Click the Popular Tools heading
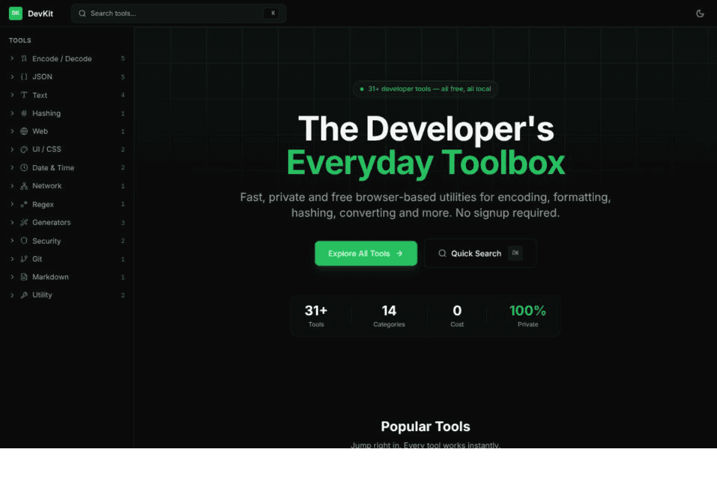The height and width of the screenshot is (477, 717). point(425,426)
